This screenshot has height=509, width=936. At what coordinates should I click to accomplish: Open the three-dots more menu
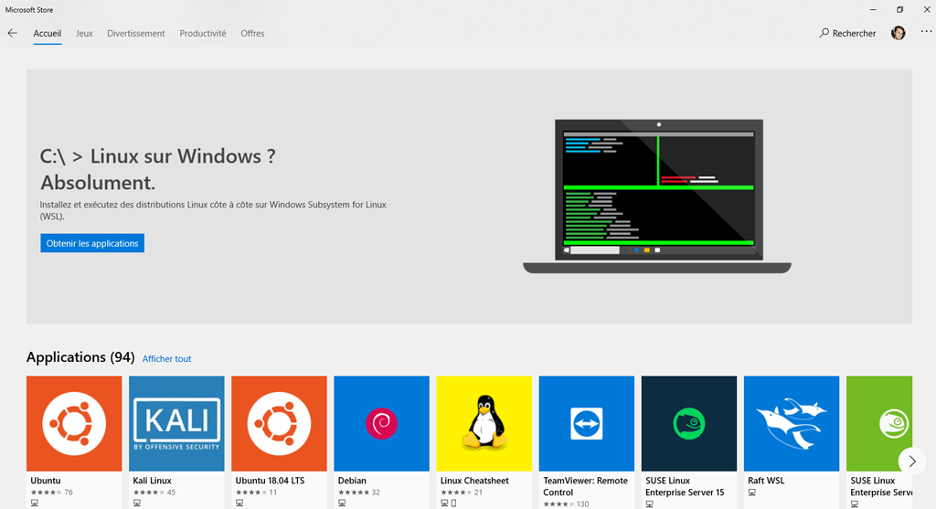coord(926,32)
